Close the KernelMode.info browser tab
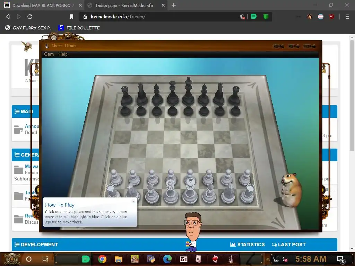The height and width of the screenshot is (266, 355). [x=163, y=5]
